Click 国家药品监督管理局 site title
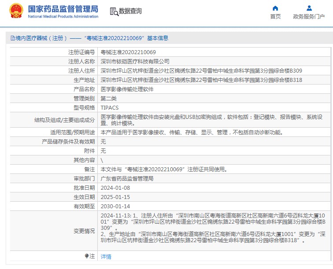333x269 pixels. (63, 9)
